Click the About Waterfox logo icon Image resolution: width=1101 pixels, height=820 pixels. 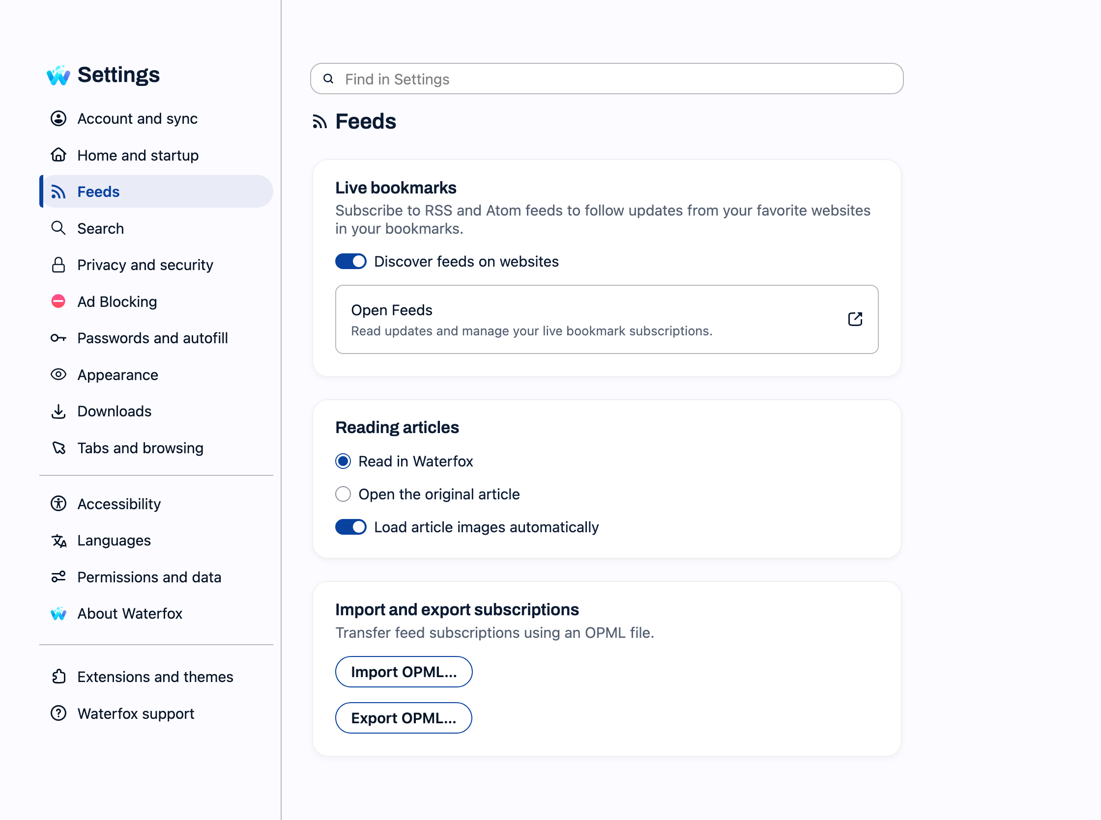pos(58,613)
